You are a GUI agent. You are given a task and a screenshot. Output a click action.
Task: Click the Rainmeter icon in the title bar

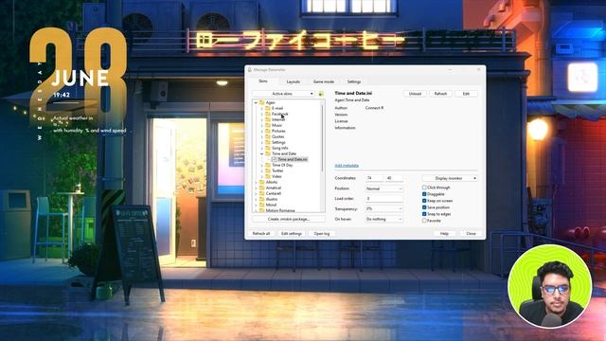[250, 69]
